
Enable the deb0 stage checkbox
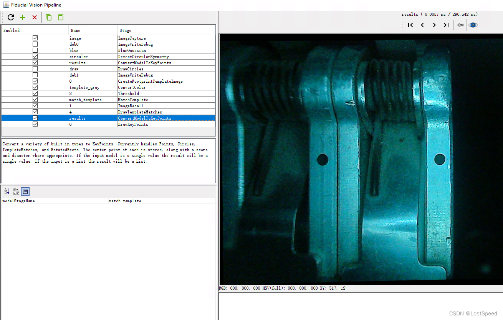35,44
